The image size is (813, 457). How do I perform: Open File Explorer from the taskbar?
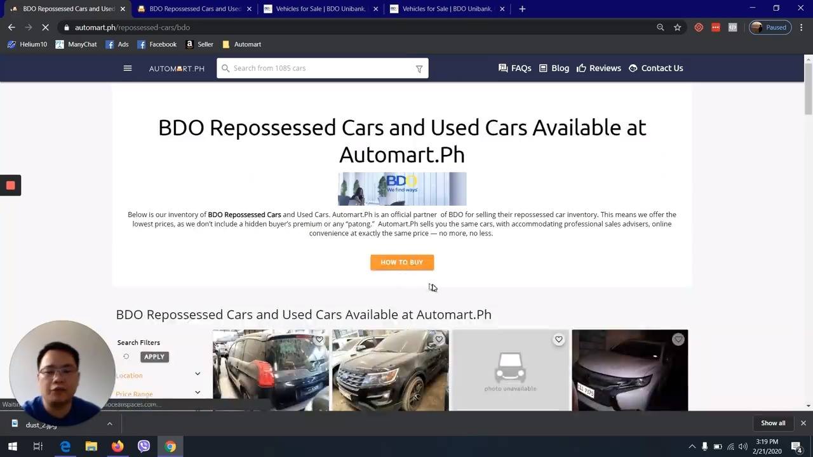coord(91,446)
